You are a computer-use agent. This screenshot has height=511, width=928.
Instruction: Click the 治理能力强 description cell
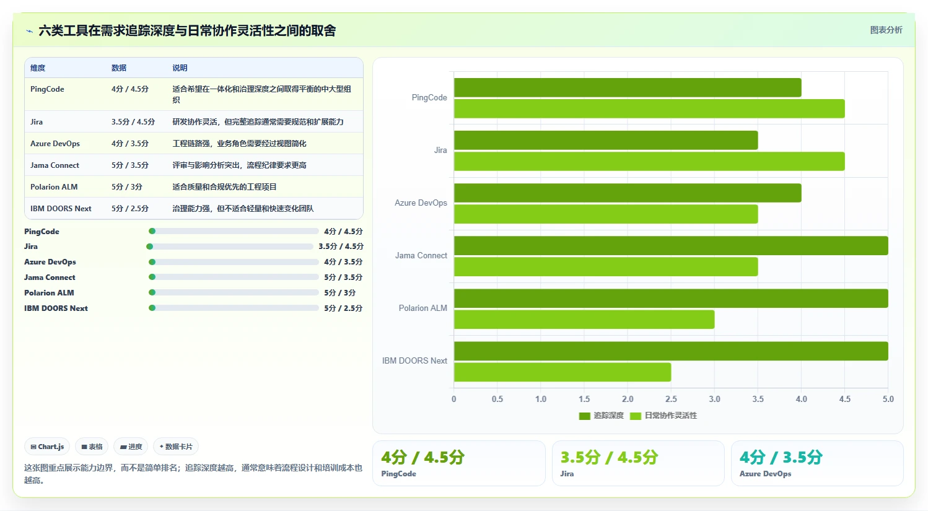click(243, 209)
